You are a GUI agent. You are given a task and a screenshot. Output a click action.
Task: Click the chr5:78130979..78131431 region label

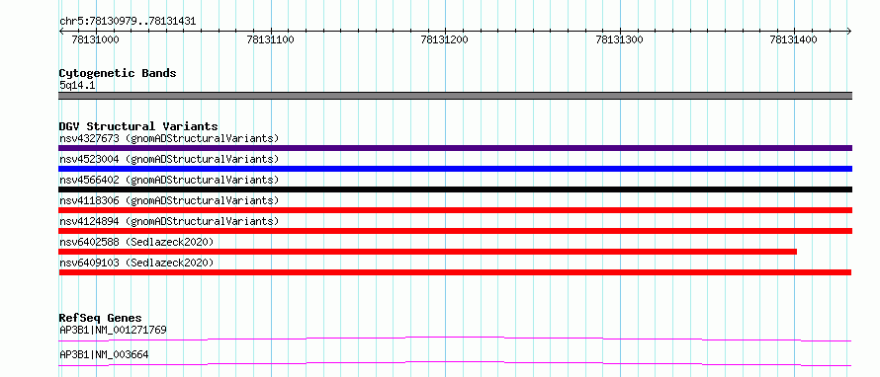tap(128, 22)
